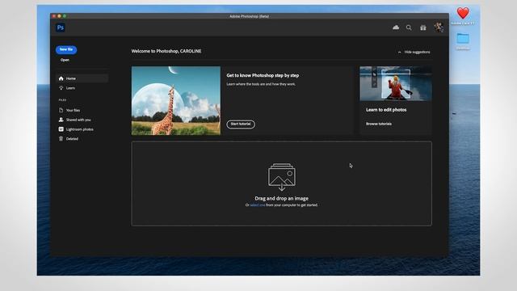Click the Deleted trash icon
Image resolution: width=517 pixels, height=291 pixels.
pos(61,139)
